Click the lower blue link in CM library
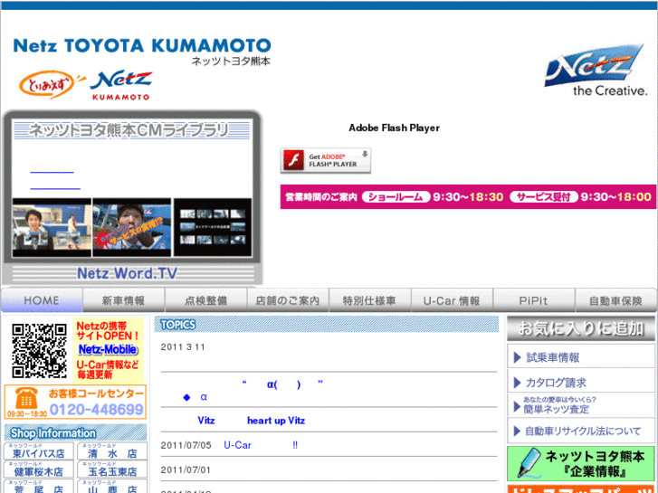The width and height of the screenshot is (658, 493). (55, 188)
